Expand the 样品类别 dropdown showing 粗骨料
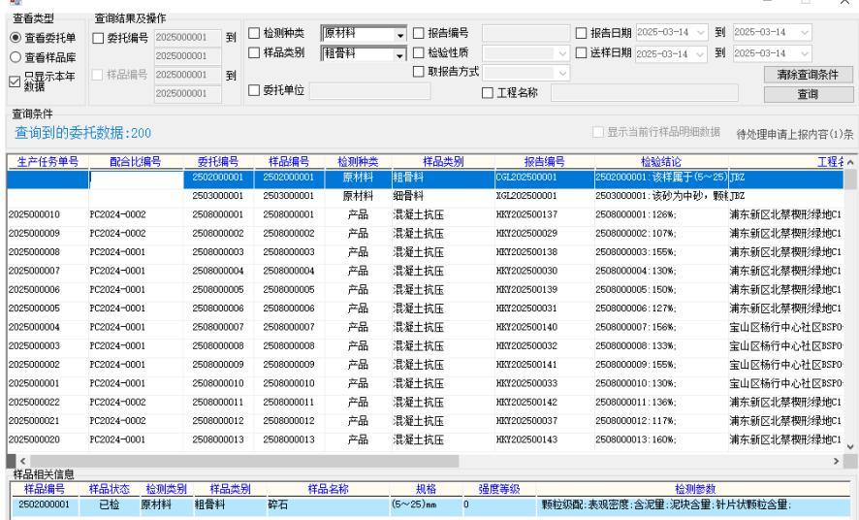The height and width of the screenshot is (520, 859). click(x=400, y=54)
